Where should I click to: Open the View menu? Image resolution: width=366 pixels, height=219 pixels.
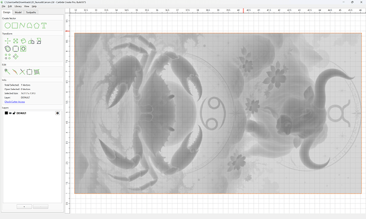(27, 6)
